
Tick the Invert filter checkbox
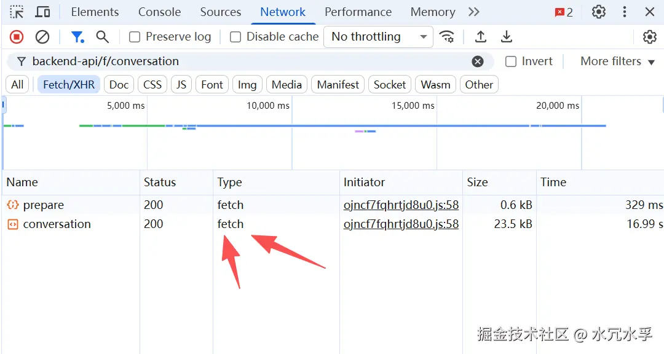(x=511, y=61)
